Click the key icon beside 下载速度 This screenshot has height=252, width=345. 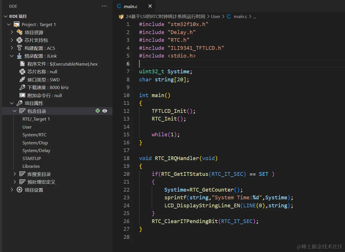pyautogui.click(x=22, y=88)
